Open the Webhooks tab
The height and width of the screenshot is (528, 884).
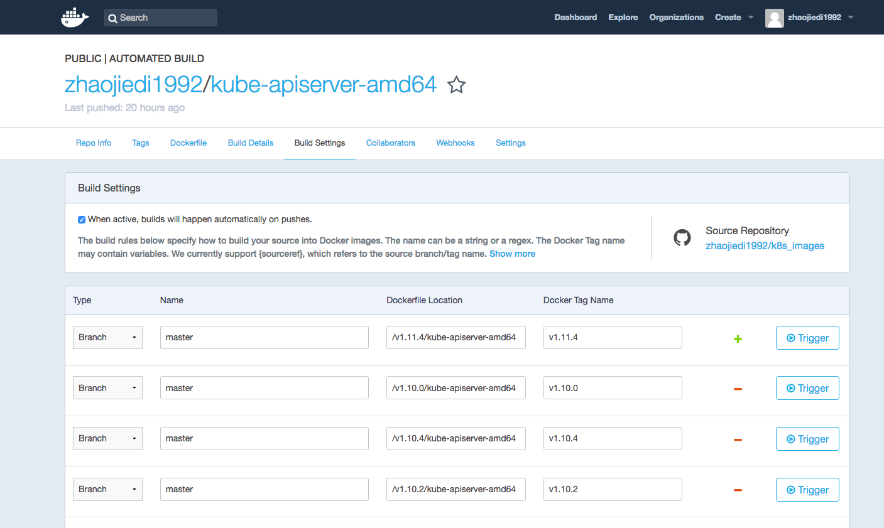[456, 143]
